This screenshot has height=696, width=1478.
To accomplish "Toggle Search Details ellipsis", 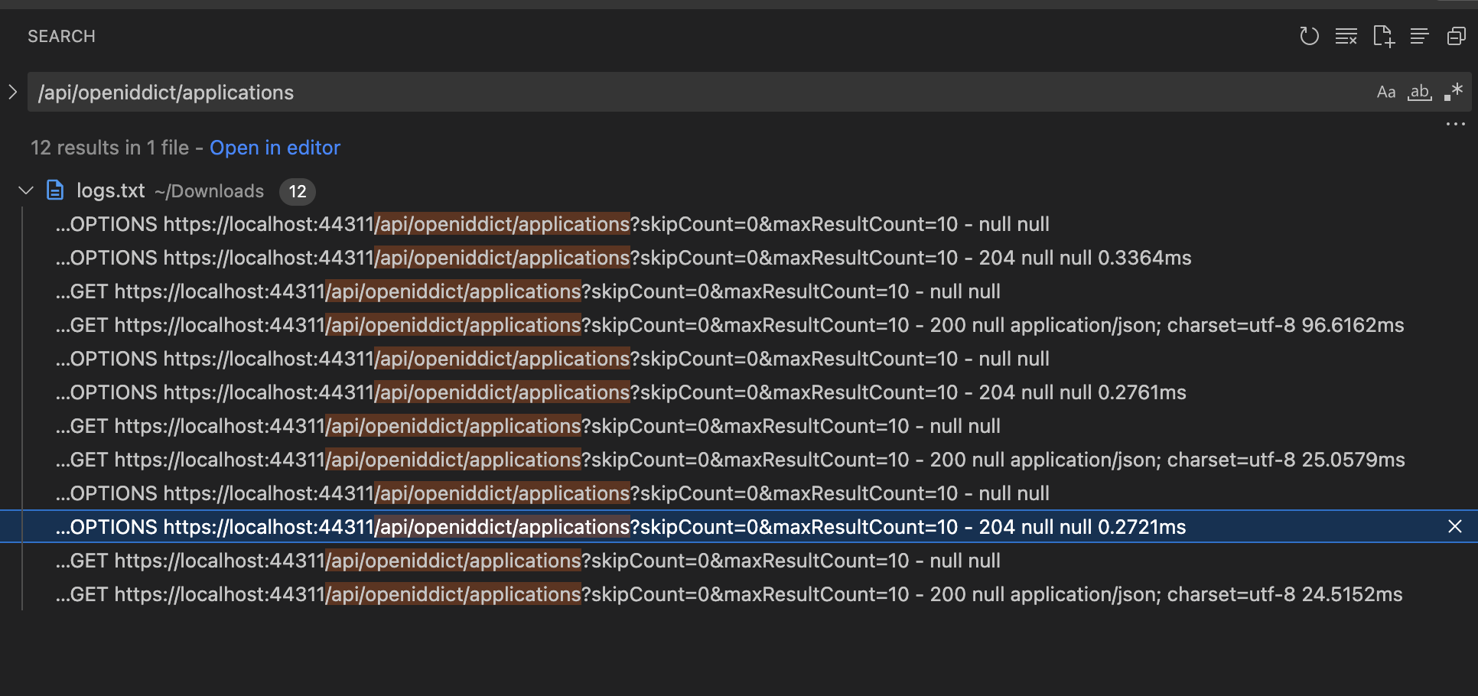I will (x=1454, y=125).
